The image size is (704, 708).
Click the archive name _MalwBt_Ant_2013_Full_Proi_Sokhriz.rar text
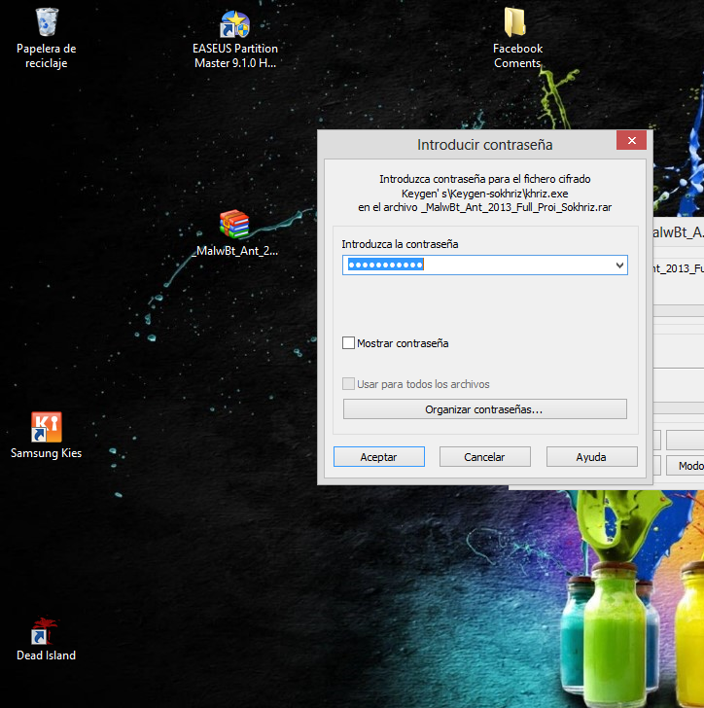[516, 208]
